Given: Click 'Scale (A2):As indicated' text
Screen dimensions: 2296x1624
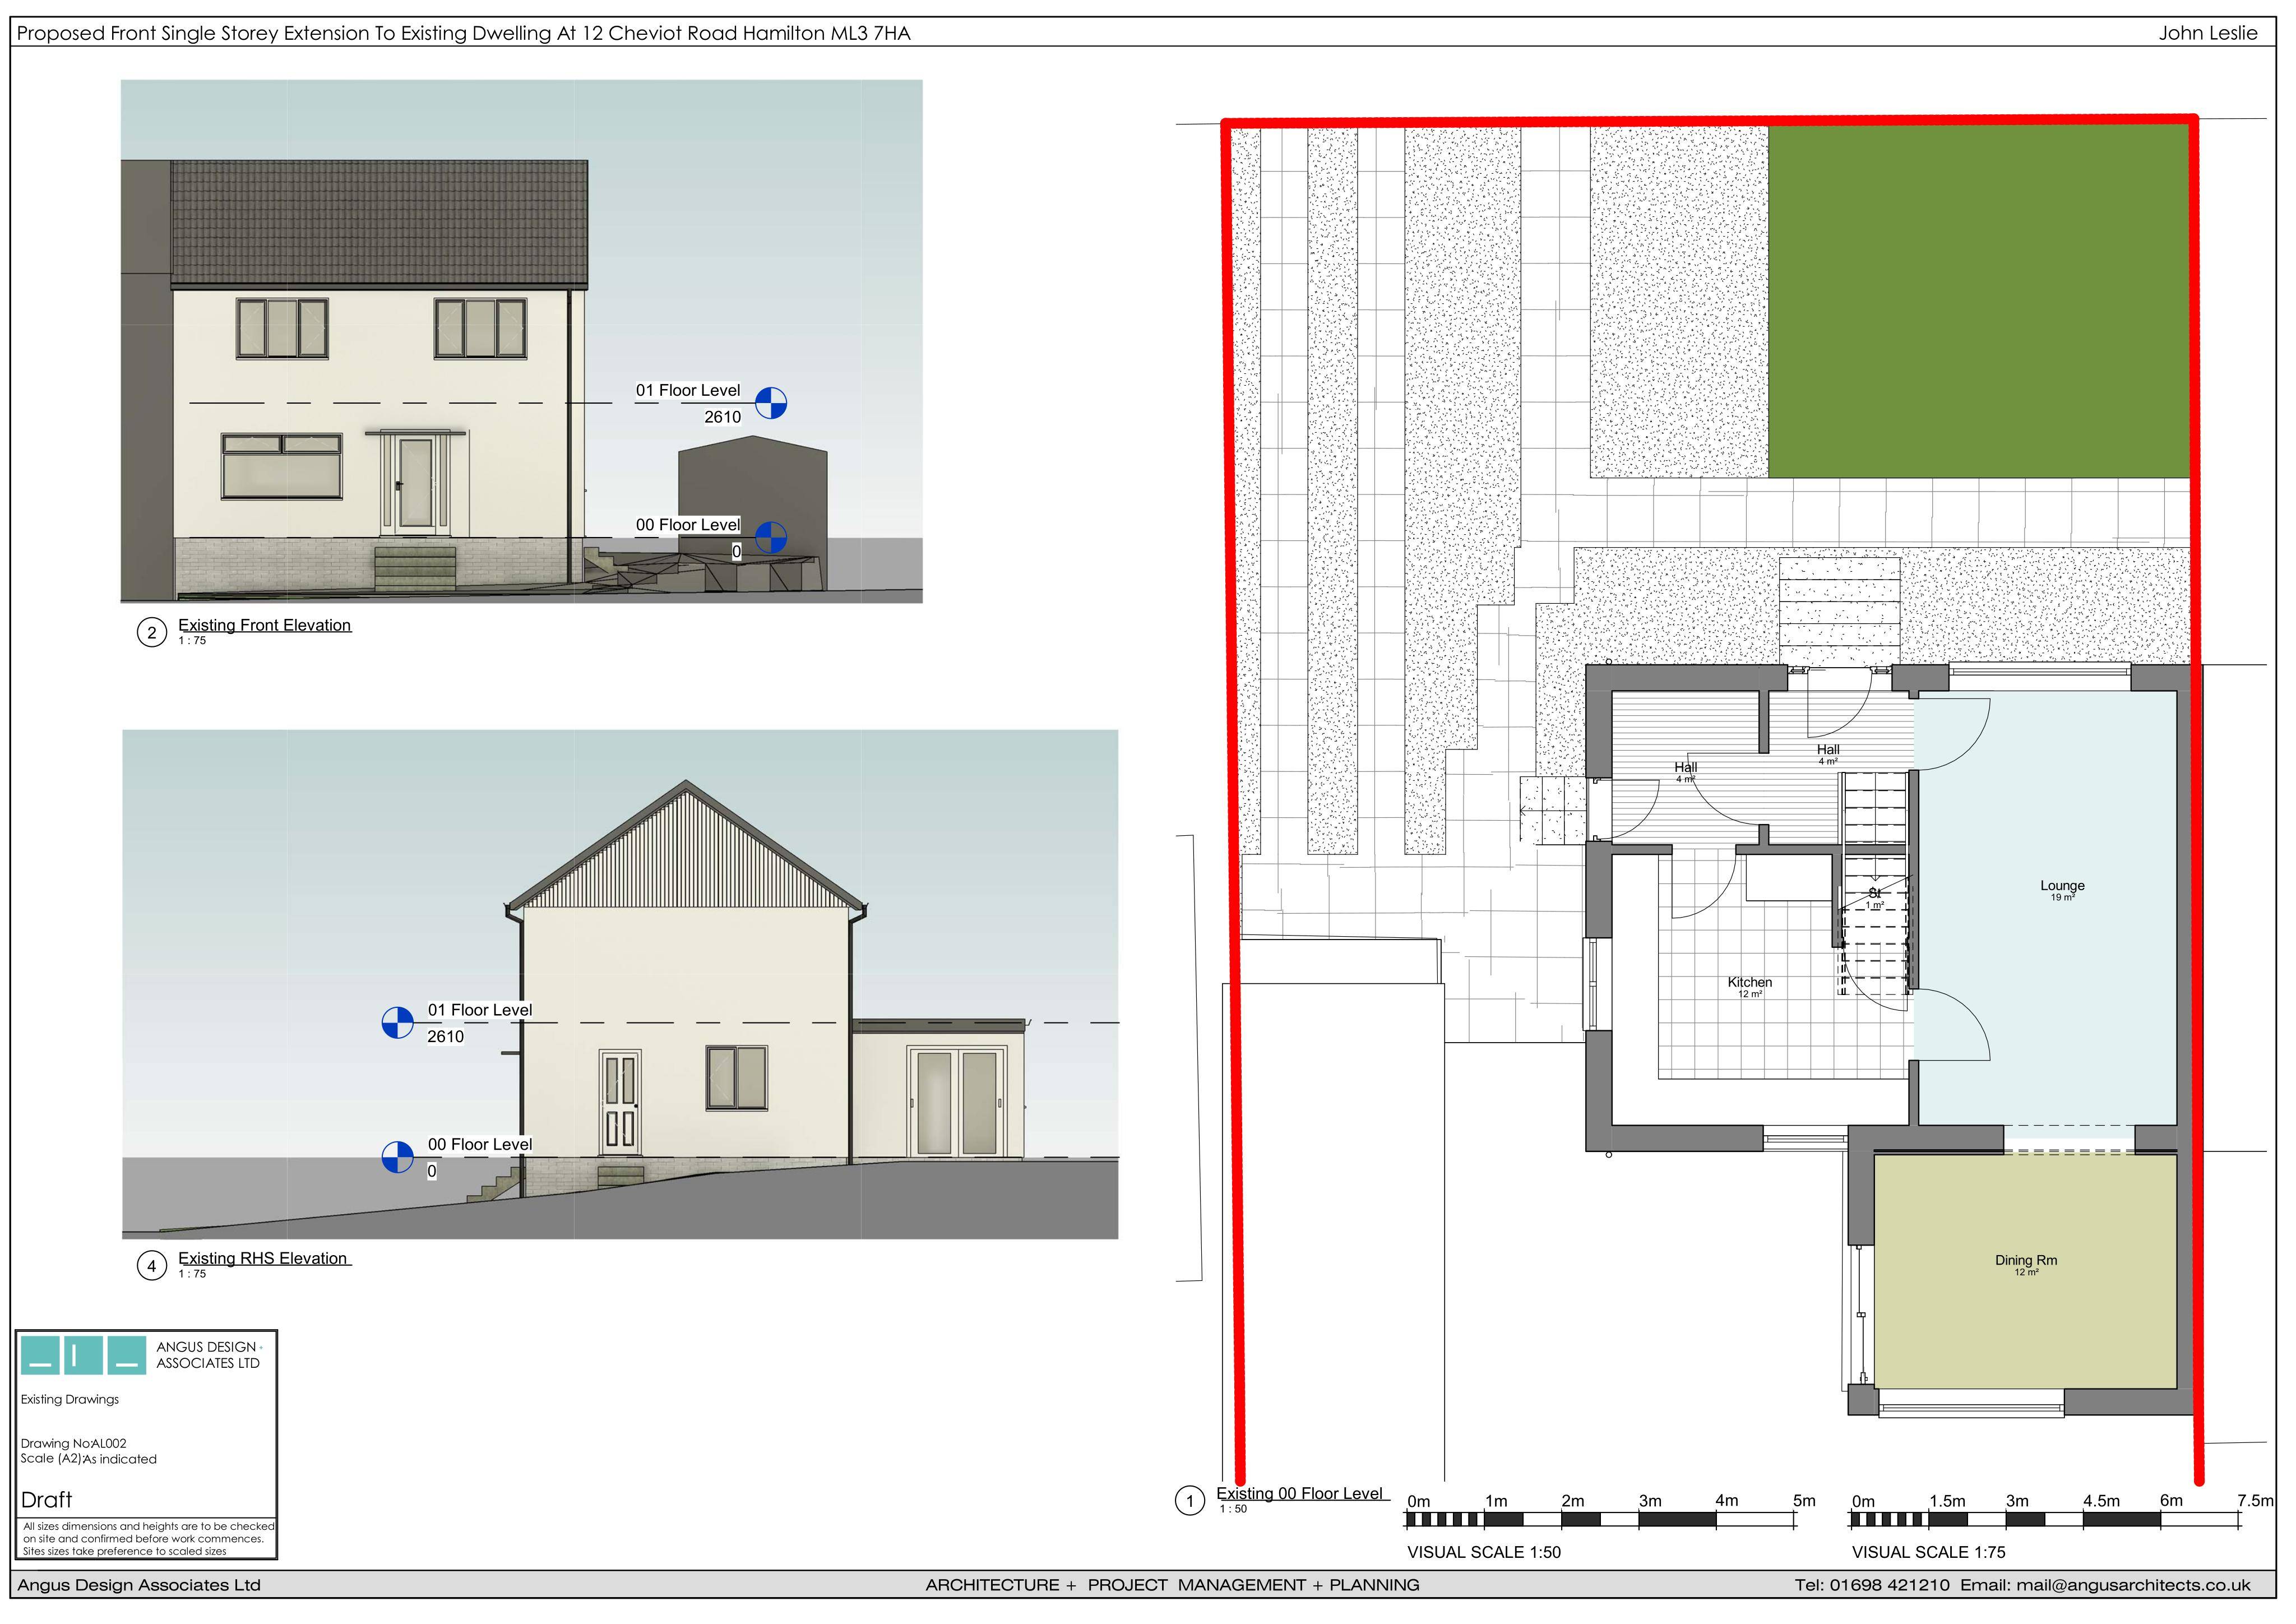Looking at the screenshot, I should point(89,1459).
